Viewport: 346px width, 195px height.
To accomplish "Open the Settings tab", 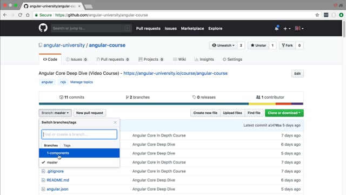I will coord(232,59).
